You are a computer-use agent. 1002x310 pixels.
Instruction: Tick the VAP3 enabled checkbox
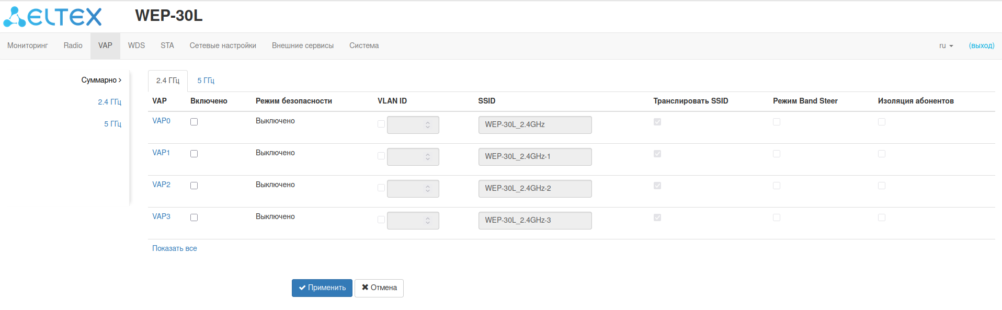194,217
